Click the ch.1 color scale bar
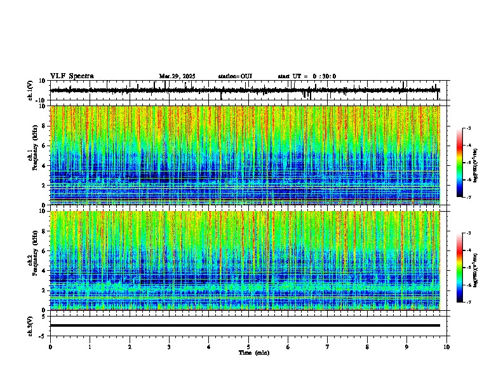This screenshot has width=503, height=389. pos(460,163)
